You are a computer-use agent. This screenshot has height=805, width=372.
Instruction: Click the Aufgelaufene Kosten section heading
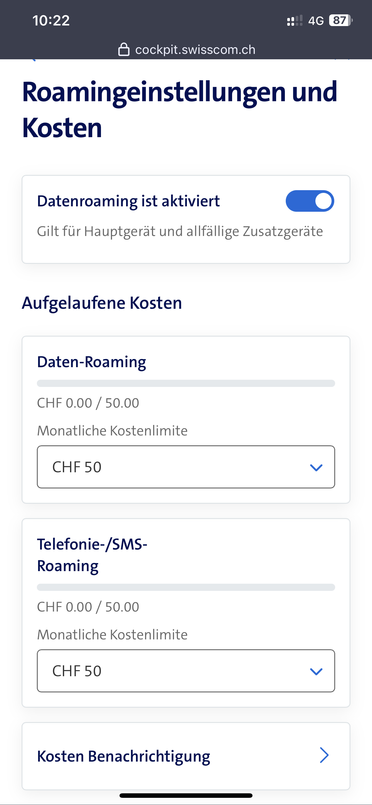tap(102, 303)
